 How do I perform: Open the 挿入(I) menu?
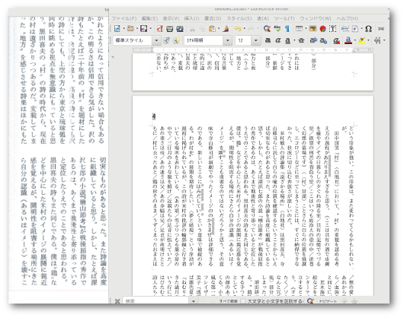click(191, 18)
